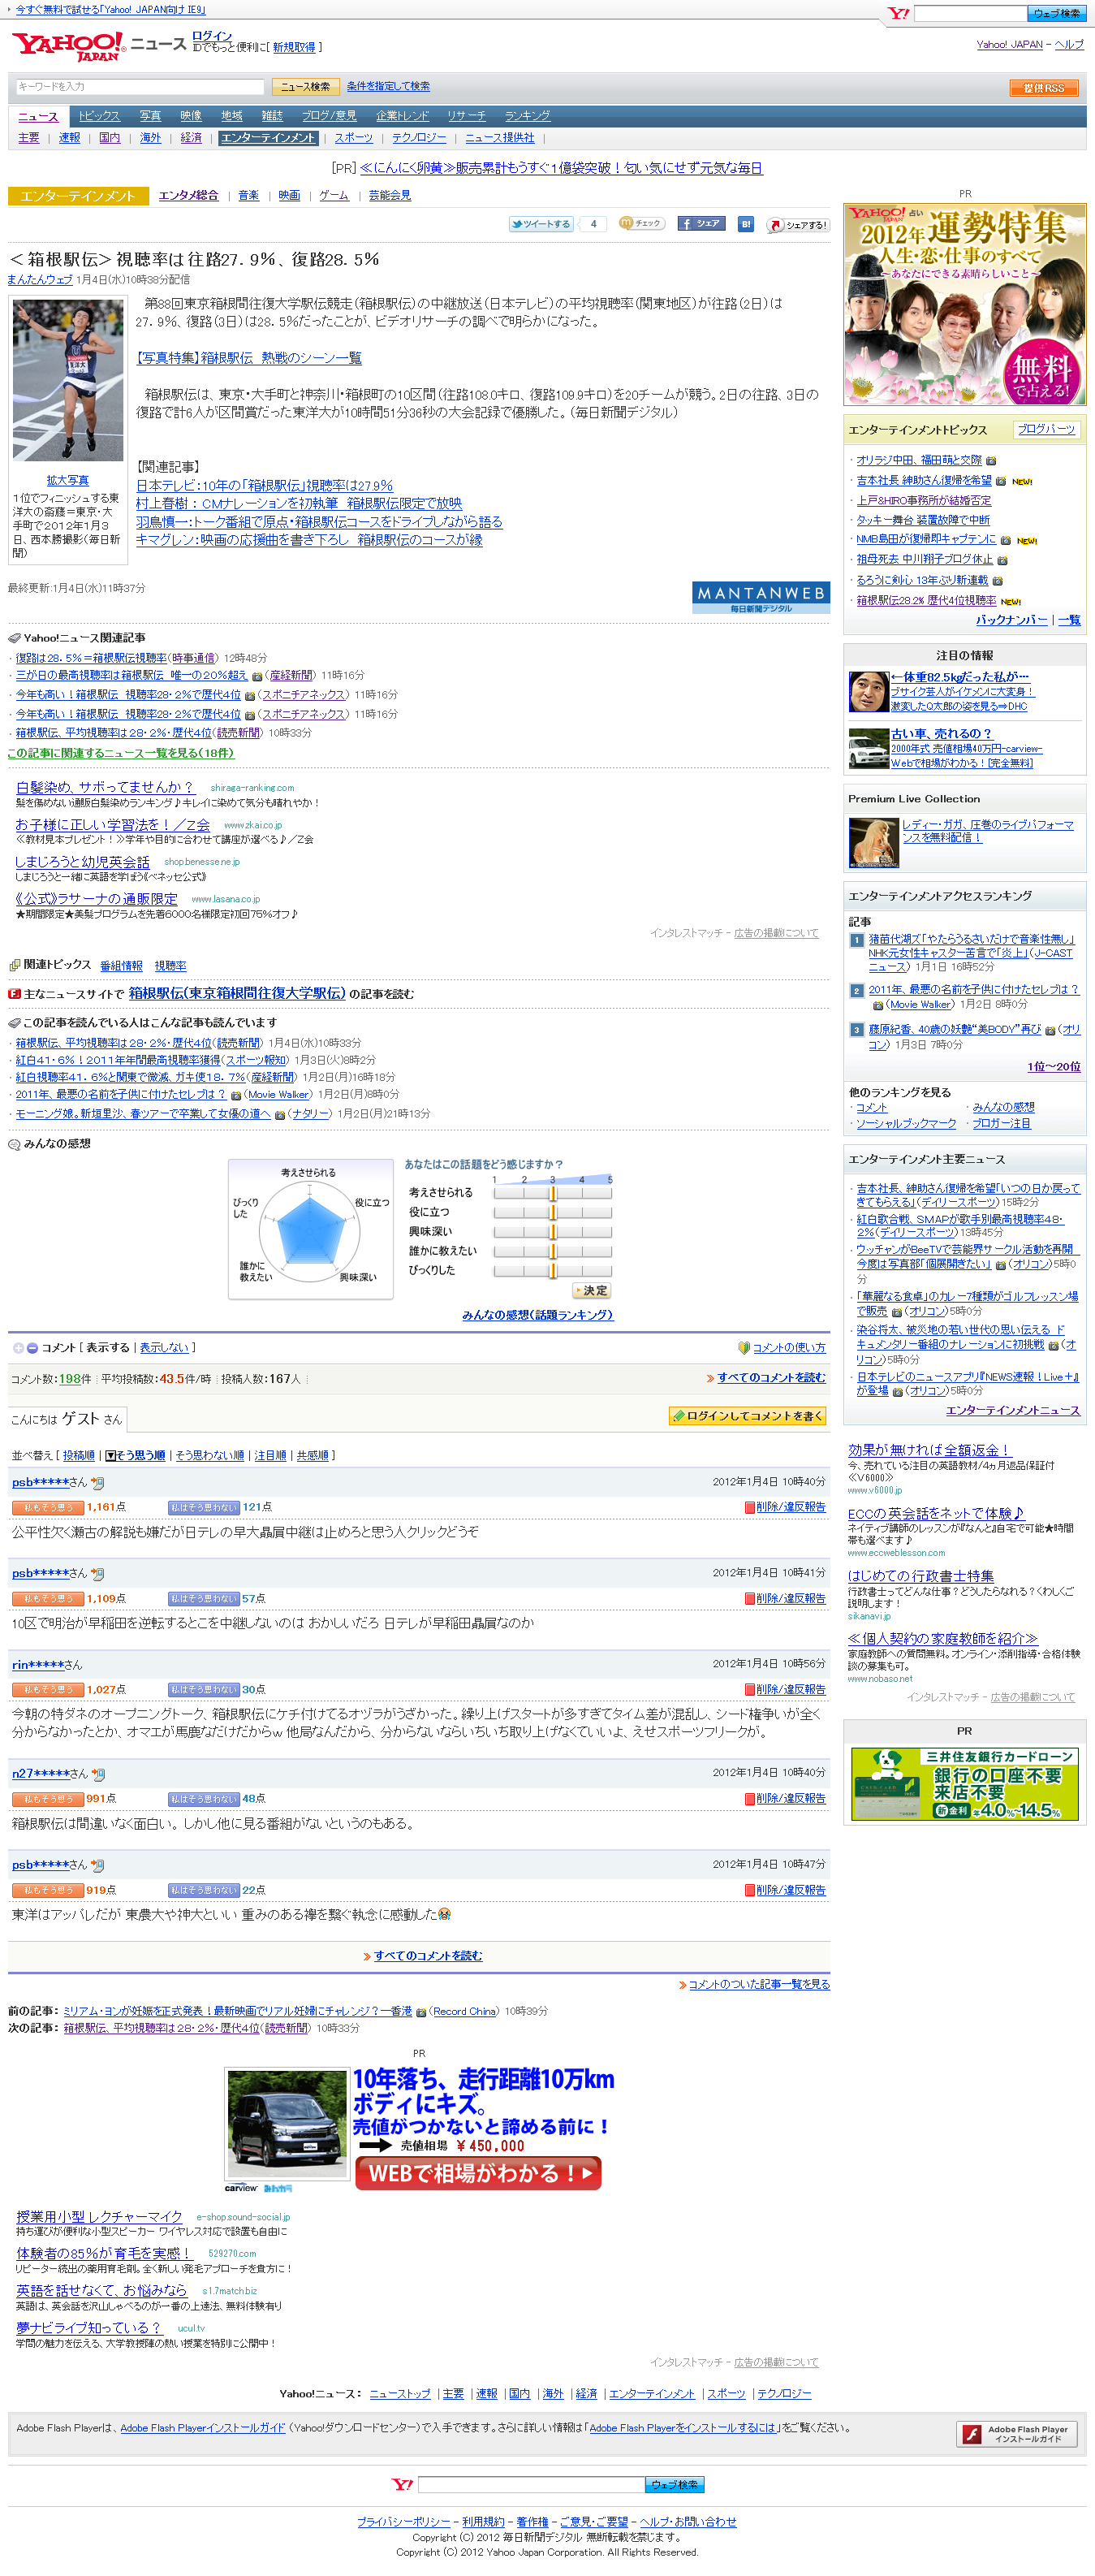Image resolution: width=1095 pixels, height=2576 pixels.
Task: Click the 決定 button to submit ratings
Action: coord(592,1291)
